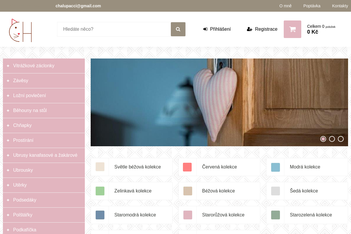Select the first carousel slide dot
Viewport: 351px width, 234px height.
(x=323, y=139)
